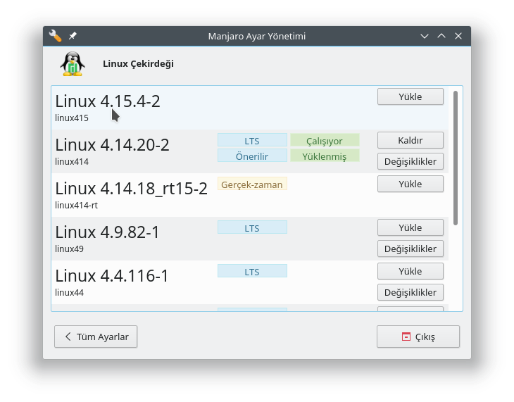This screenshot has width=514, height=402.
Task: Select the linux414-rt package name
Action: [x=76, y=205]
